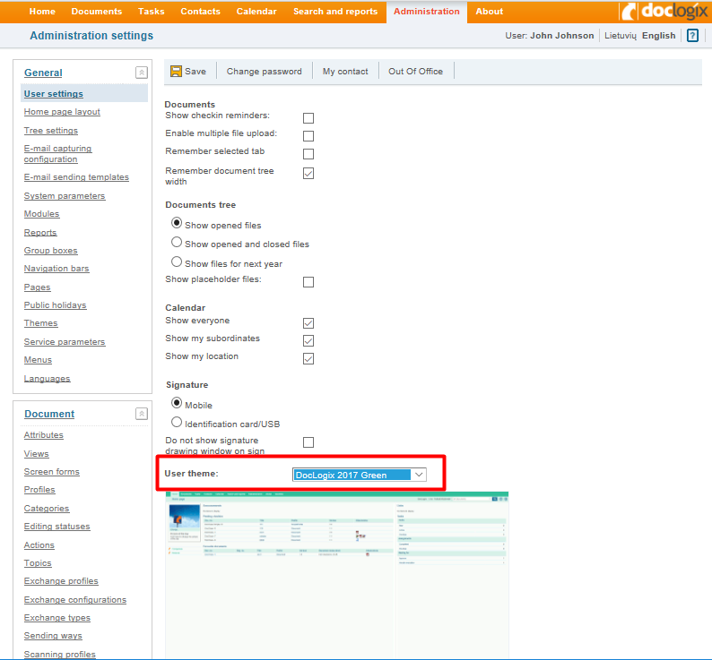Collapse the General section panel
Screen dimensions: 712x660
point(141,73)
